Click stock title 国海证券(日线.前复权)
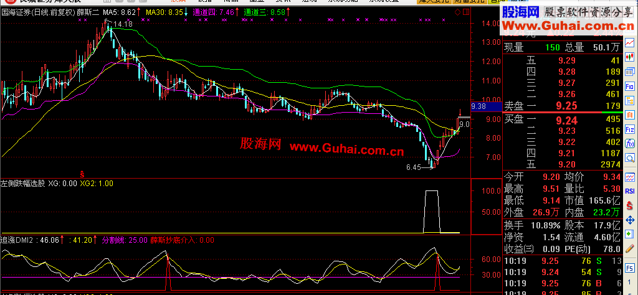Viewport: 638px width, 295px height. pyautogui.click(x=38, y=12)
